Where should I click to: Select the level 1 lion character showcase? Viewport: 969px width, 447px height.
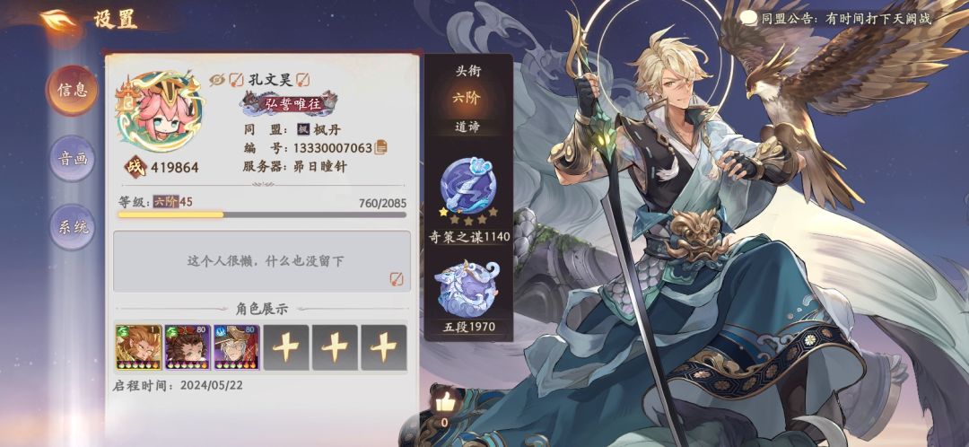click(138, 347)
